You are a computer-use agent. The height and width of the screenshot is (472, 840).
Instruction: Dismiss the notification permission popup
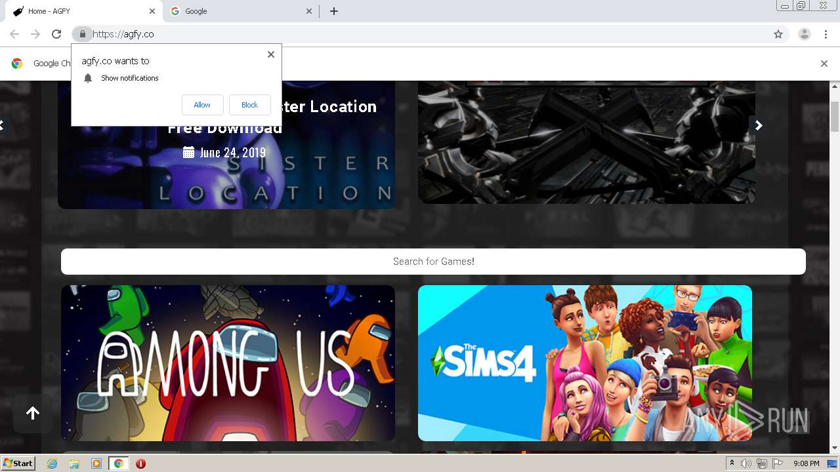(270, 54)
